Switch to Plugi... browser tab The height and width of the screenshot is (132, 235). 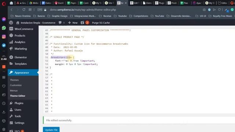click(160, 3)
